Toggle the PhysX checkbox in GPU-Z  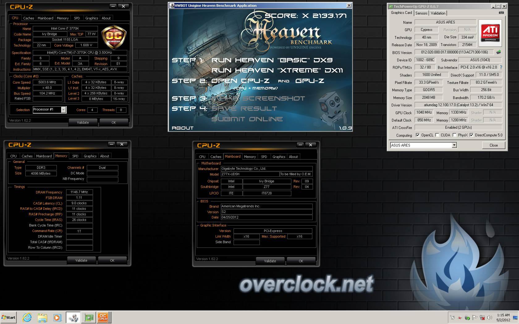point(454,135)
